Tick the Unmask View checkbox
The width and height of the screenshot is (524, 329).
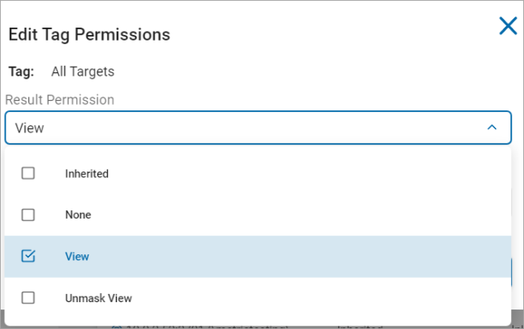tap(28, 297)
